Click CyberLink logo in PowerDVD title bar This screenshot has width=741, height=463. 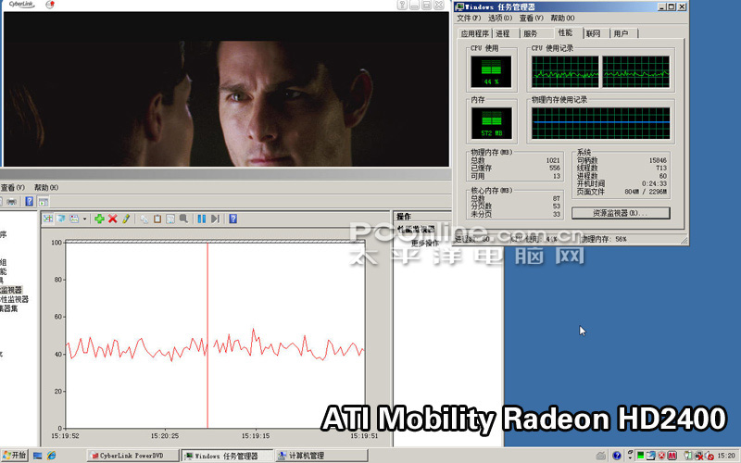(x=21, y=5)
